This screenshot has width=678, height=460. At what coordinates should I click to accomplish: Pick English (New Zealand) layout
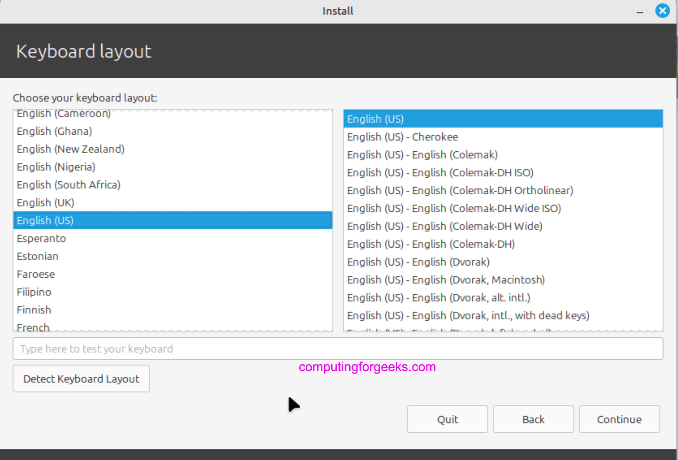[x=70, y=149]
